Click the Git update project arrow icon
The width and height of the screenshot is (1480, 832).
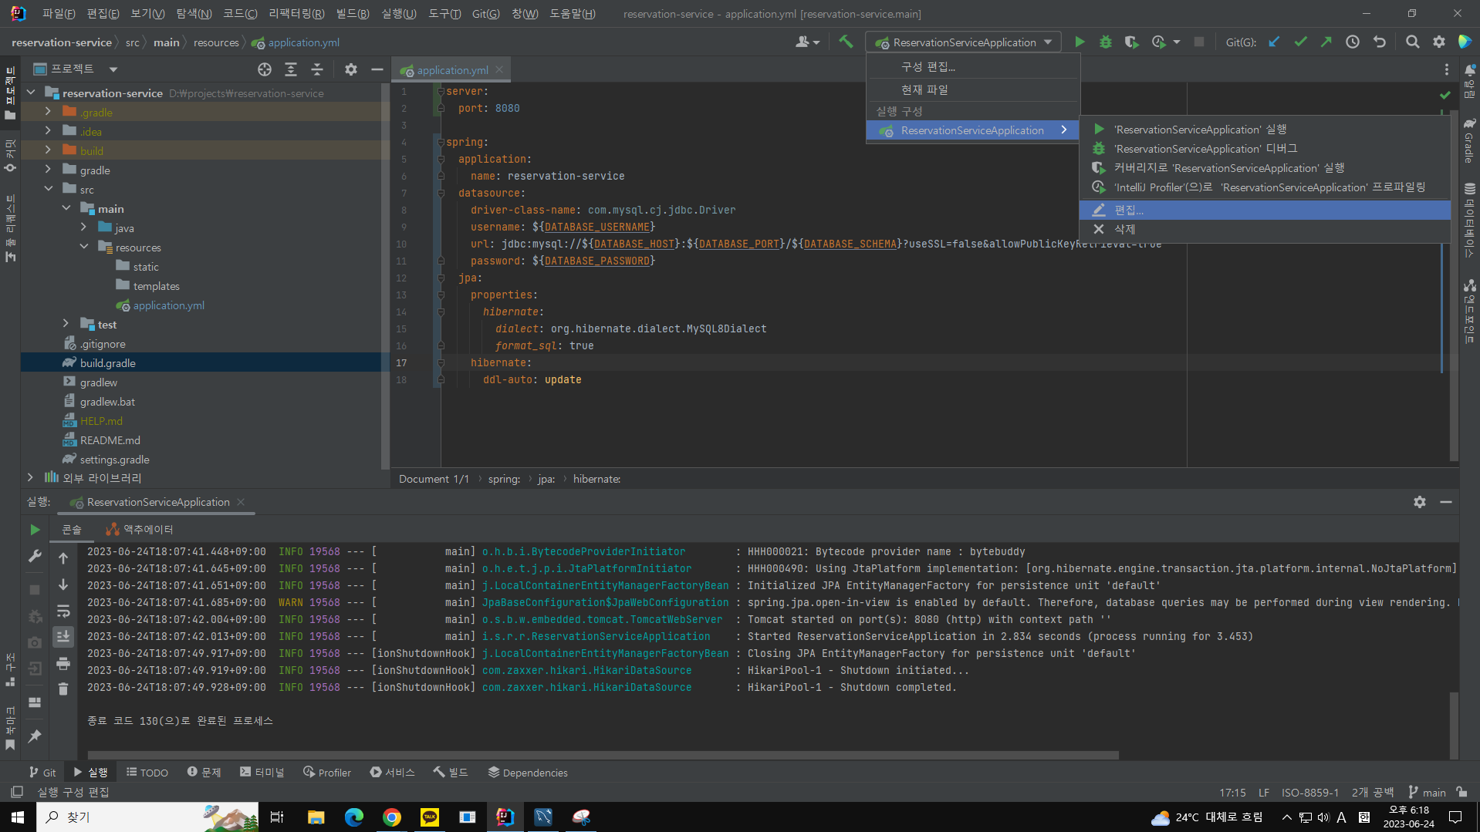click(x=1274, y=42)
